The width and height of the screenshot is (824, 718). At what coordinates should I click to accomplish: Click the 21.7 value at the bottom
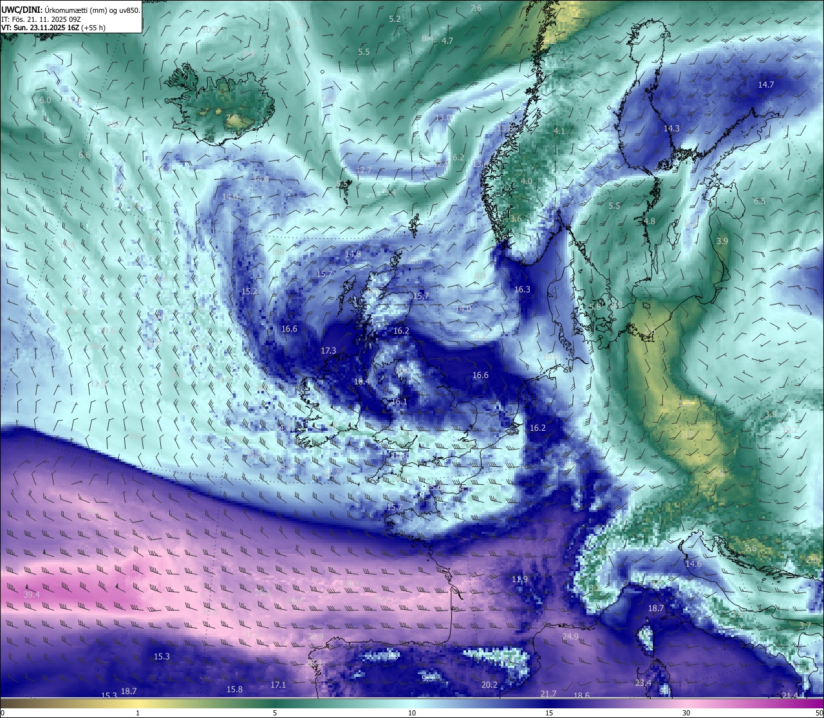(548, 694)
